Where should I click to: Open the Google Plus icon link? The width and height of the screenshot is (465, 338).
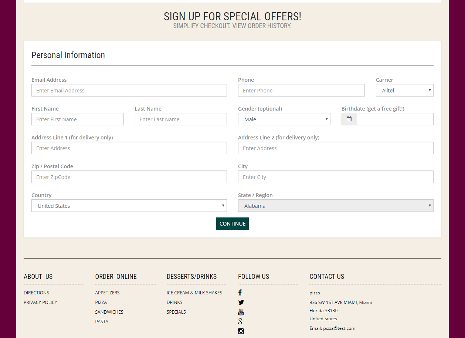pyautogui.click(x=241, y=321)
